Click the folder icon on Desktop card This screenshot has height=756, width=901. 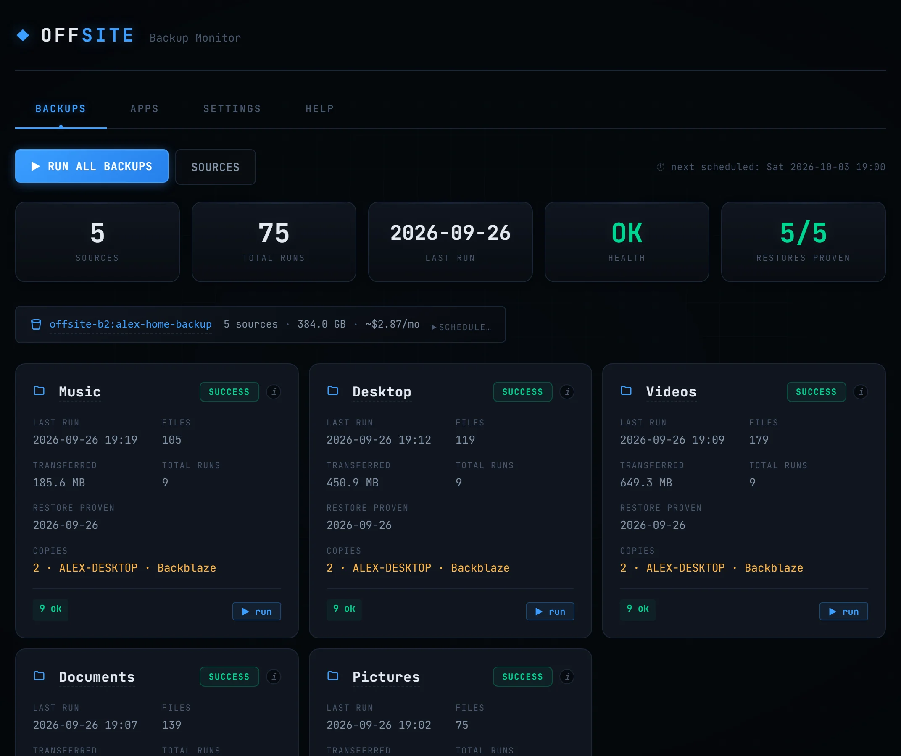pyautogui.click(x=333, y=391)
